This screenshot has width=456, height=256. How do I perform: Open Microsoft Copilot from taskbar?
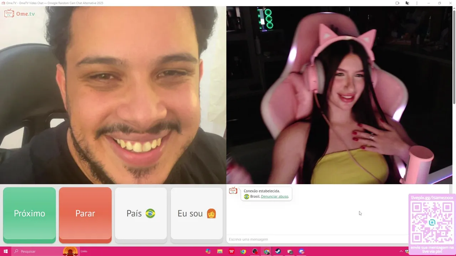point(208,251)
